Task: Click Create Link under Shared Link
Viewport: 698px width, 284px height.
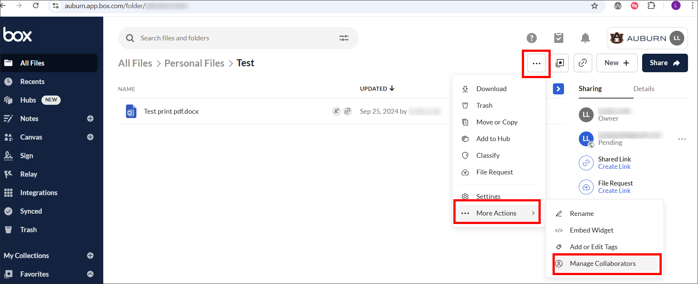Action: (614, 167)
